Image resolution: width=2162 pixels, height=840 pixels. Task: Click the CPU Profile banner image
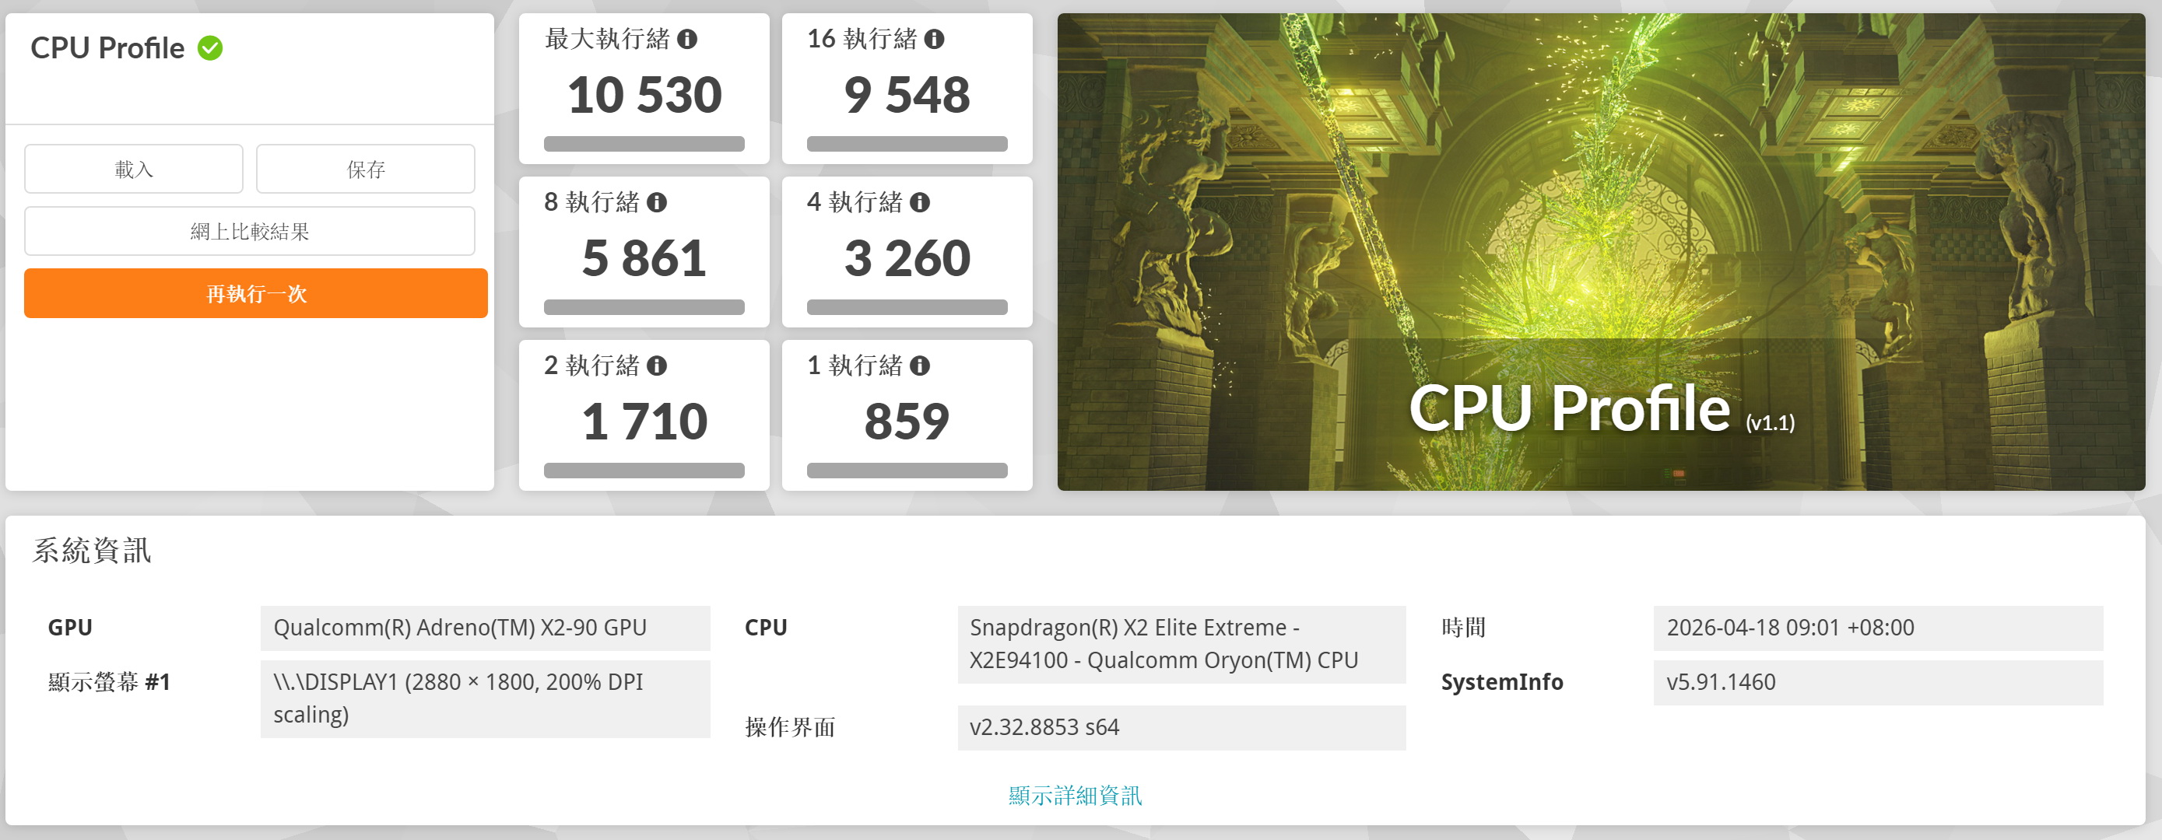click(1599, 252)
